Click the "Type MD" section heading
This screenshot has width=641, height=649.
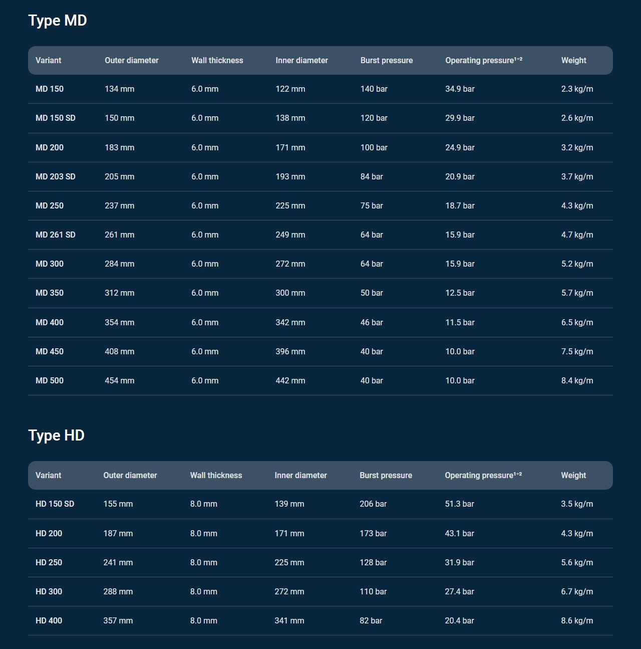click(x=58, y=21)
